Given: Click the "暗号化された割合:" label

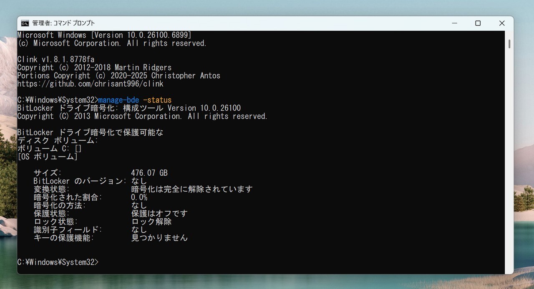Looking at the screenshot, I should (68, 197).
